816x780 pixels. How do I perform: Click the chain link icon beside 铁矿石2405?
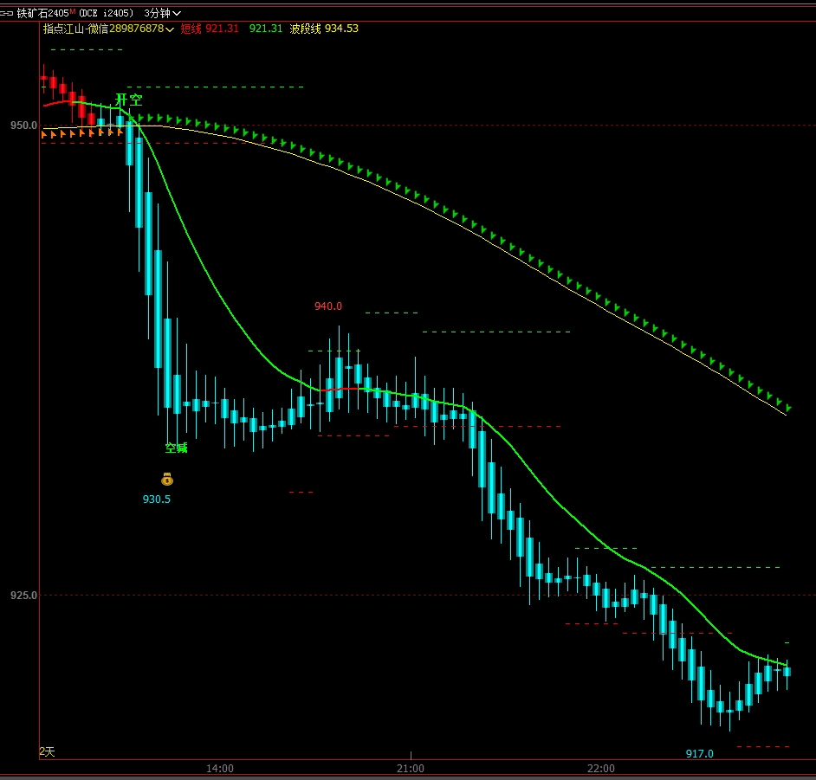tap(8, 13)
